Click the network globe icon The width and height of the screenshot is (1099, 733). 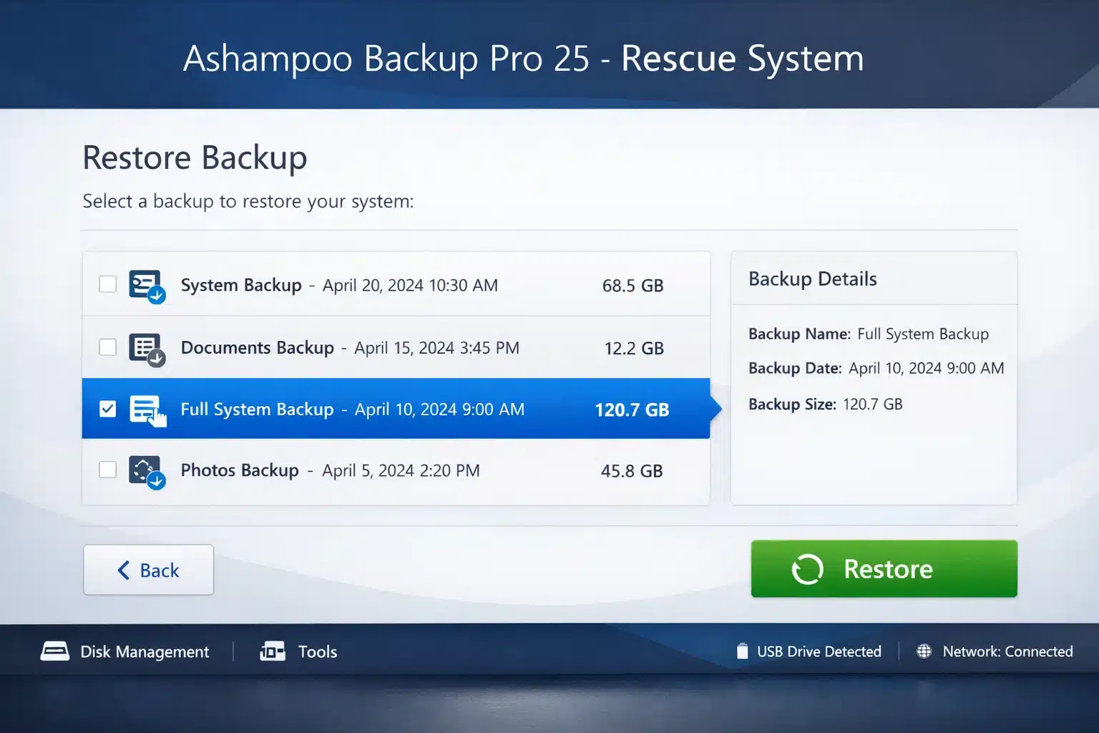click(924, 651)
